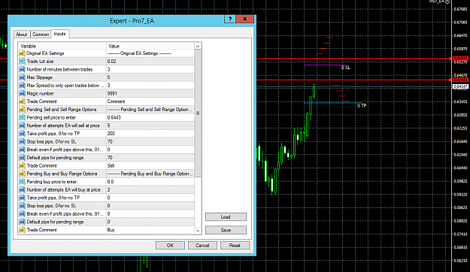Click the OK button
This screenshot has height=272, width=470.
(170, 246)
